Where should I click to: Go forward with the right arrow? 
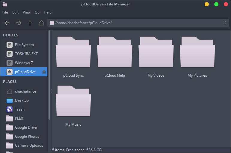pyautogui.click(x=19, y=23)
